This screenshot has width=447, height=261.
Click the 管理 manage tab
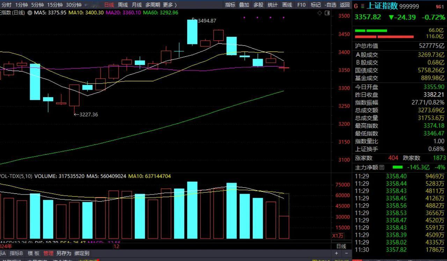tap(48, 253)
